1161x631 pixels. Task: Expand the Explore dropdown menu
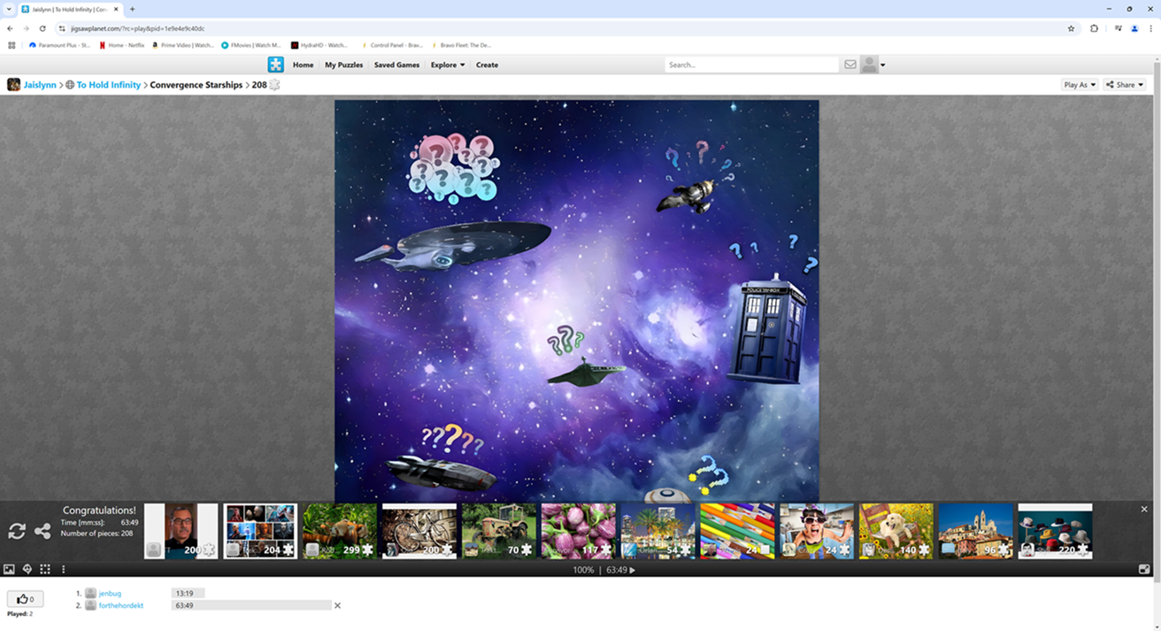pyautogui.click(x=448, y=65)
